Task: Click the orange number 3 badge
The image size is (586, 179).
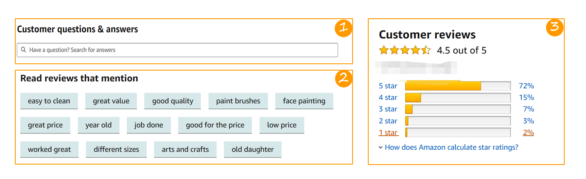Action: [555, 28]
